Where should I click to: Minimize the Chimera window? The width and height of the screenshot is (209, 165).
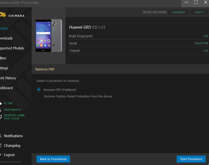186,2
